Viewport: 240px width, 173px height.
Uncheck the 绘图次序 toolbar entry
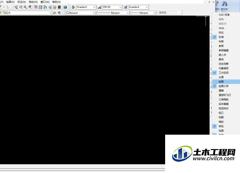pos(226,86)
